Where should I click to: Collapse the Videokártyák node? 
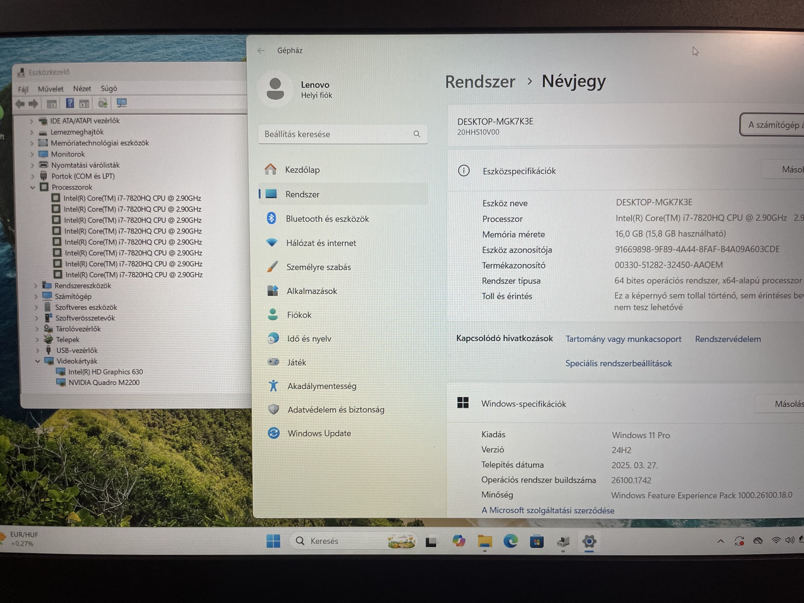(x=38, y=361)
